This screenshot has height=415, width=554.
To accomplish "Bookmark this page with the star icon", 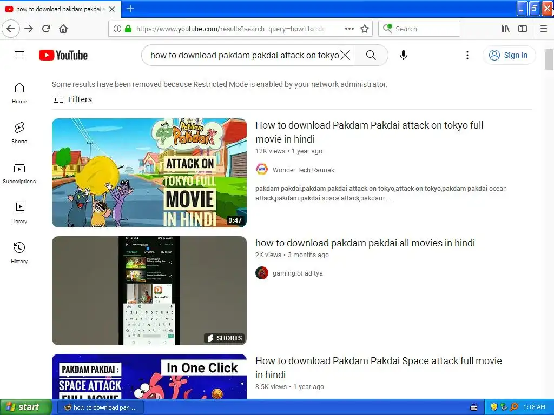I will 365,29.
